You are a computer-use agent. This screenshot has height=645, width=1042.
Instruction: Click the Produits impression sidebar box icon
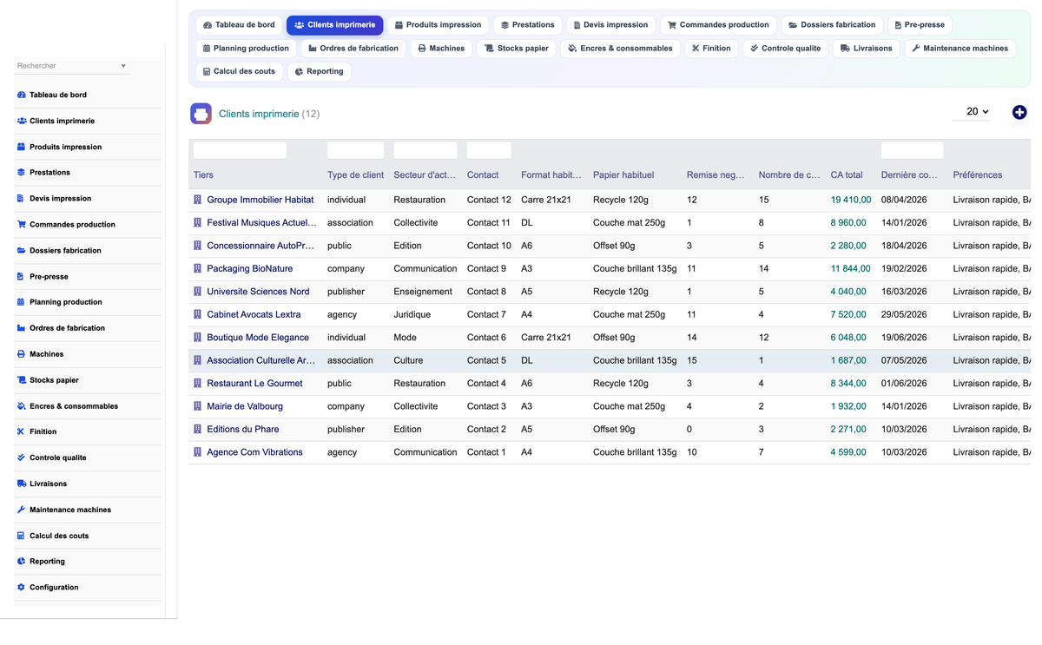point(22,147)
